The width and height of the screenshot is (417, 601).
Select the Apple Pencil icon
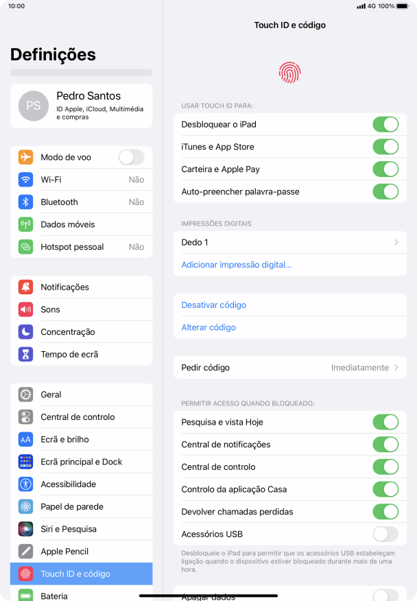pyautogui.click(x=25, y=551)
